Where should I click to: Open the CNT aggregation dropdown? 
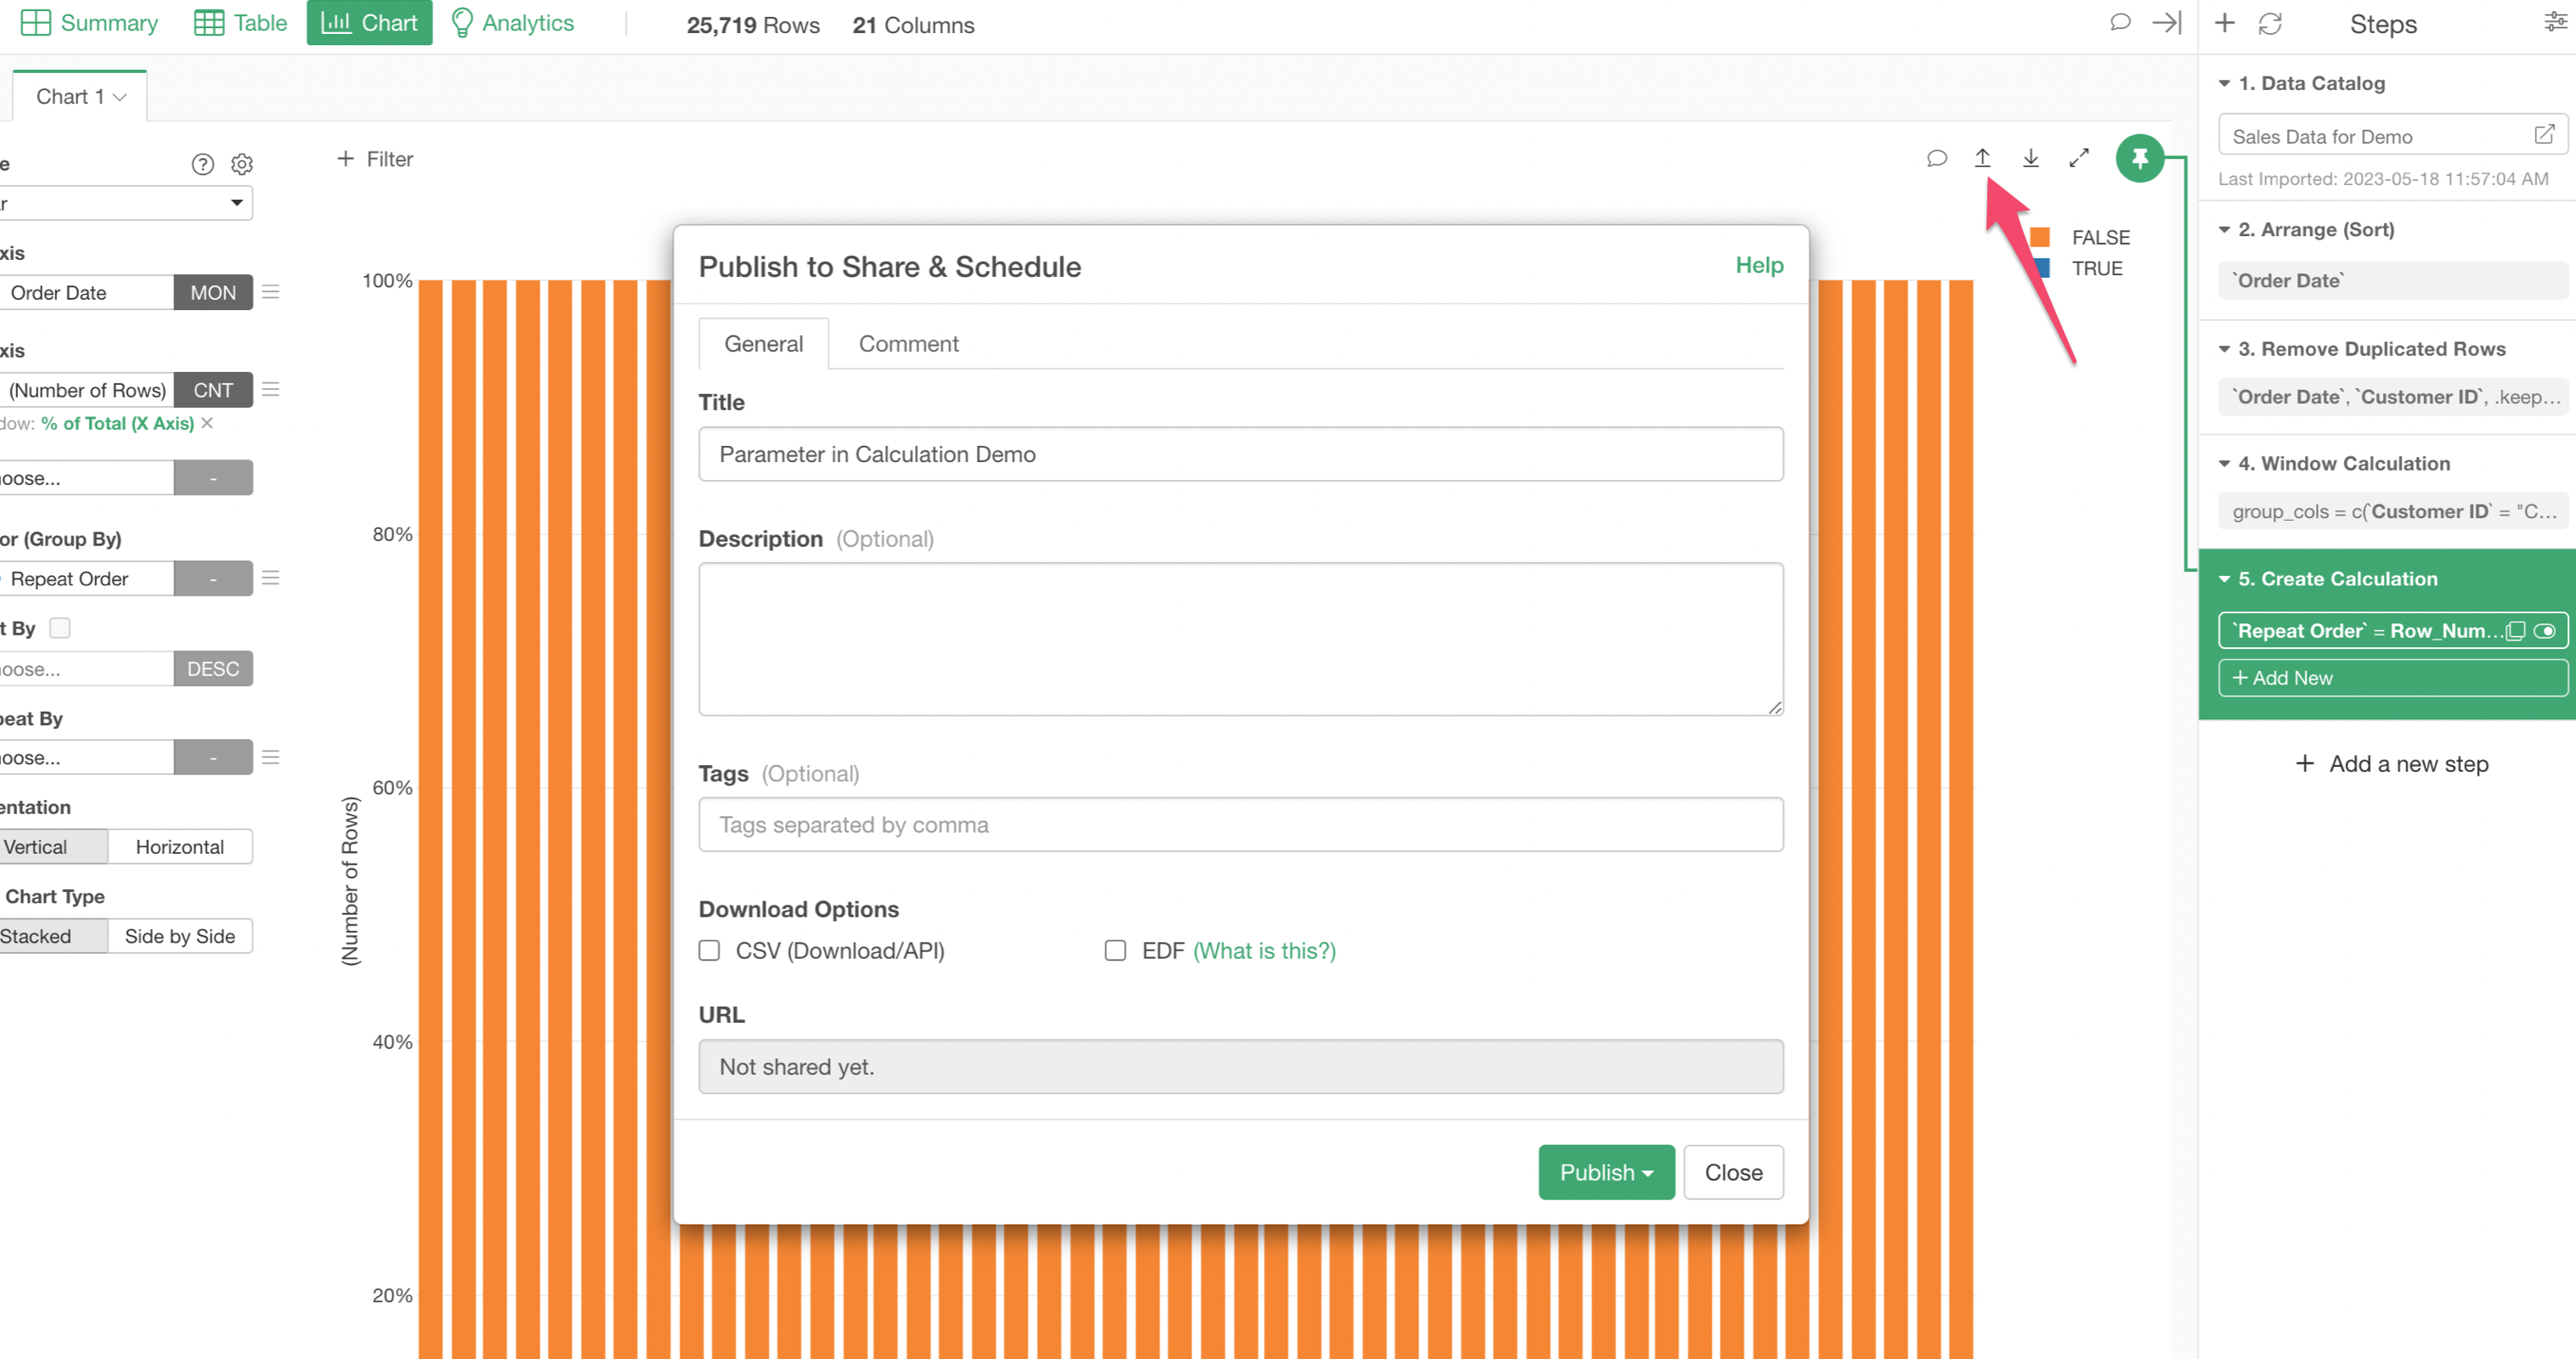tap(213, 389)
